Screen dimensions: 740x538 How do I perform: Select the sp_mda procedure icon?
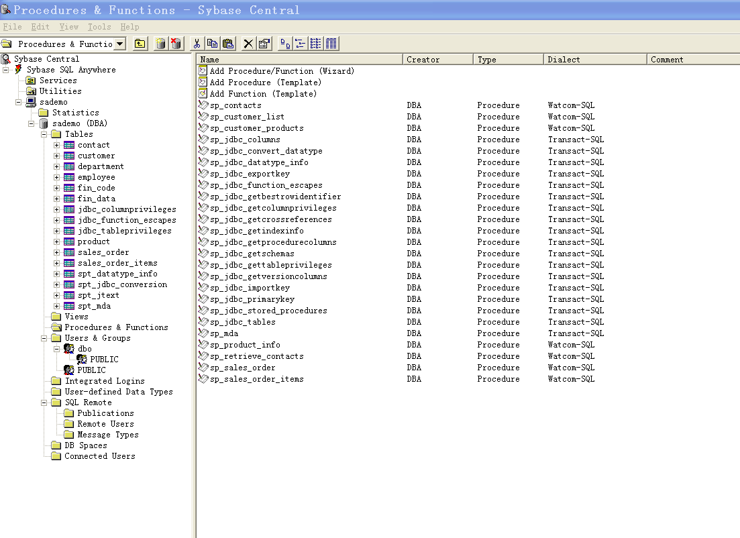click(x=203, y=333)
